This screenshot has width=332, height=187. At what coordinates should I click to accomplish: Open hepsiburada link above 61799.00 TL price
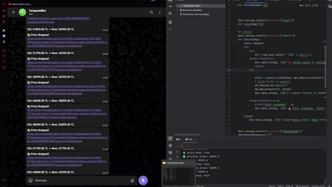click(67, 138)
